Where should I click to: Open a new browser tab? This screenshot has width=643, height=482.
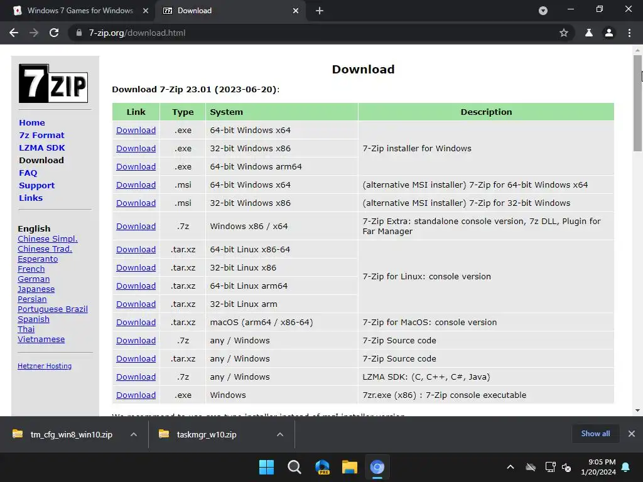click(x=320, y=11)
